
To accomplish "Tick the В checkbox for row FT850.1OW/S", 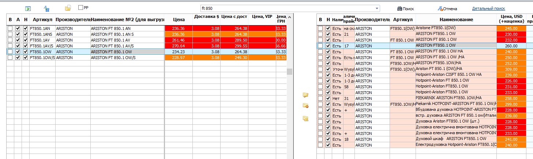I will coord(10,58).
